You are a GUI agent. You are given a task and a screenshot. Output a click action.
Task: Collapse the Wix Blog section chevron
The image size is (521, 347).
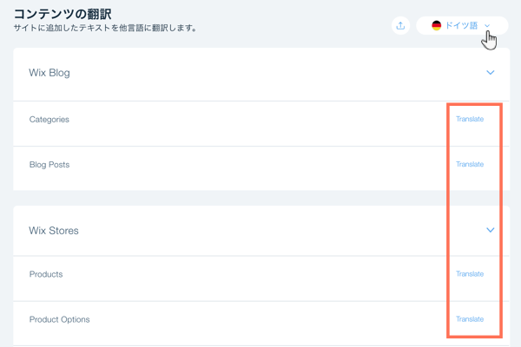[x=491, y=73]
